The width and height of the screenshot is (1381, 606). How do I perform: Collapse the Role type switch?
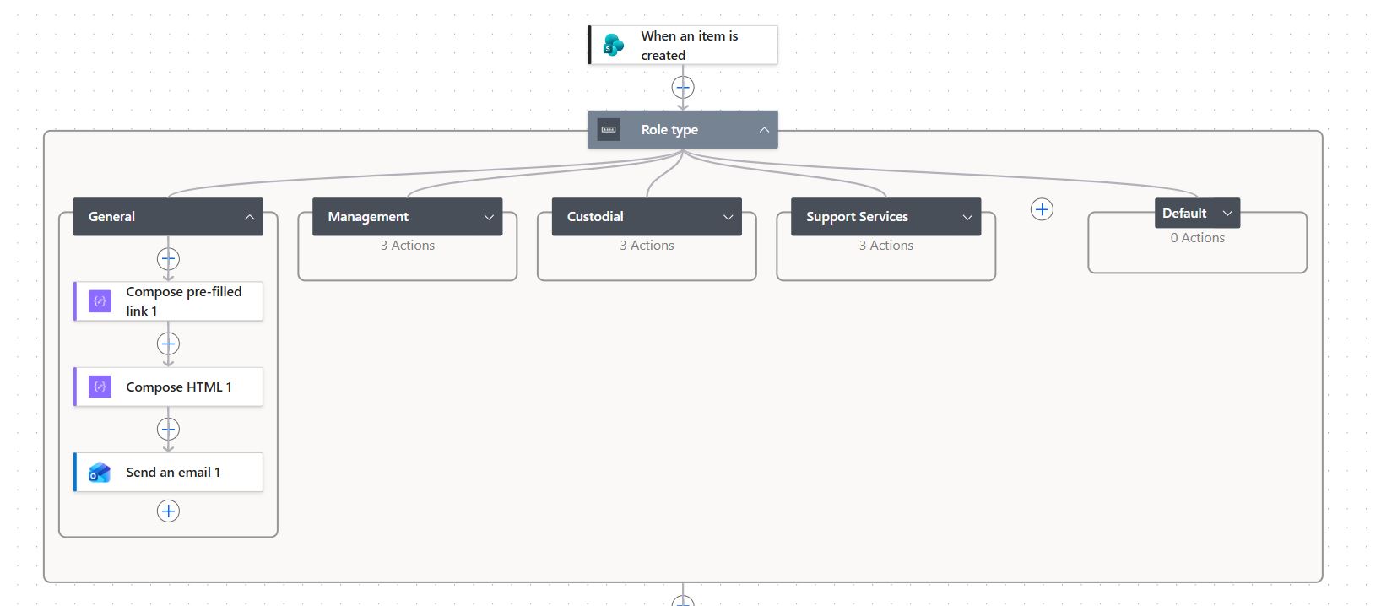(x=764, y=130)
